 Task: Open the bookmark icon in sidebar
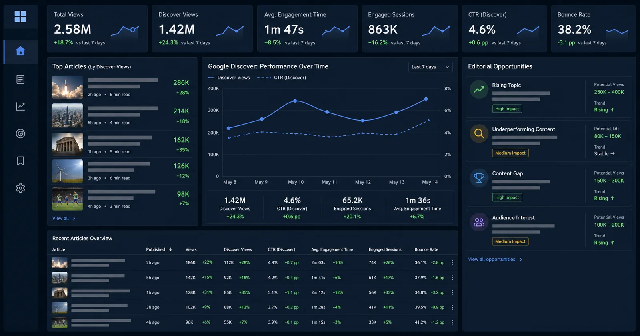(20, 161)
